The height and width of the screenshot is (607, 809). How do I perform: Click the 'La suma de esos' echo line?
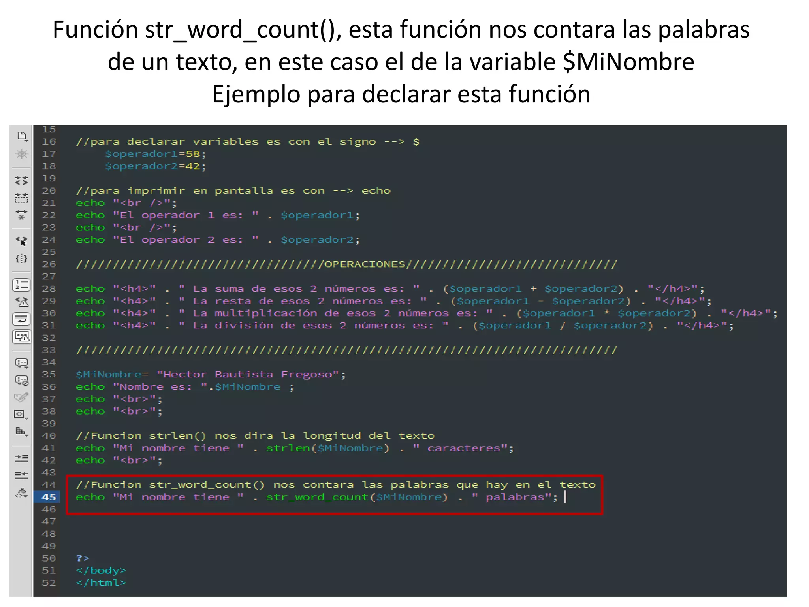pos(390,289)
